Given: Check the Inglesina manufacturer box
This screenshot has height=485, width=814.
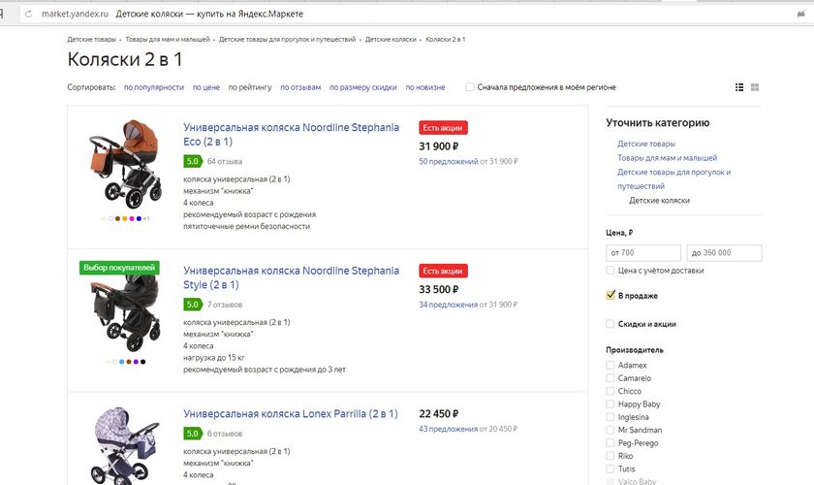Looking at the screenshot, I should (x=610, y=417).
